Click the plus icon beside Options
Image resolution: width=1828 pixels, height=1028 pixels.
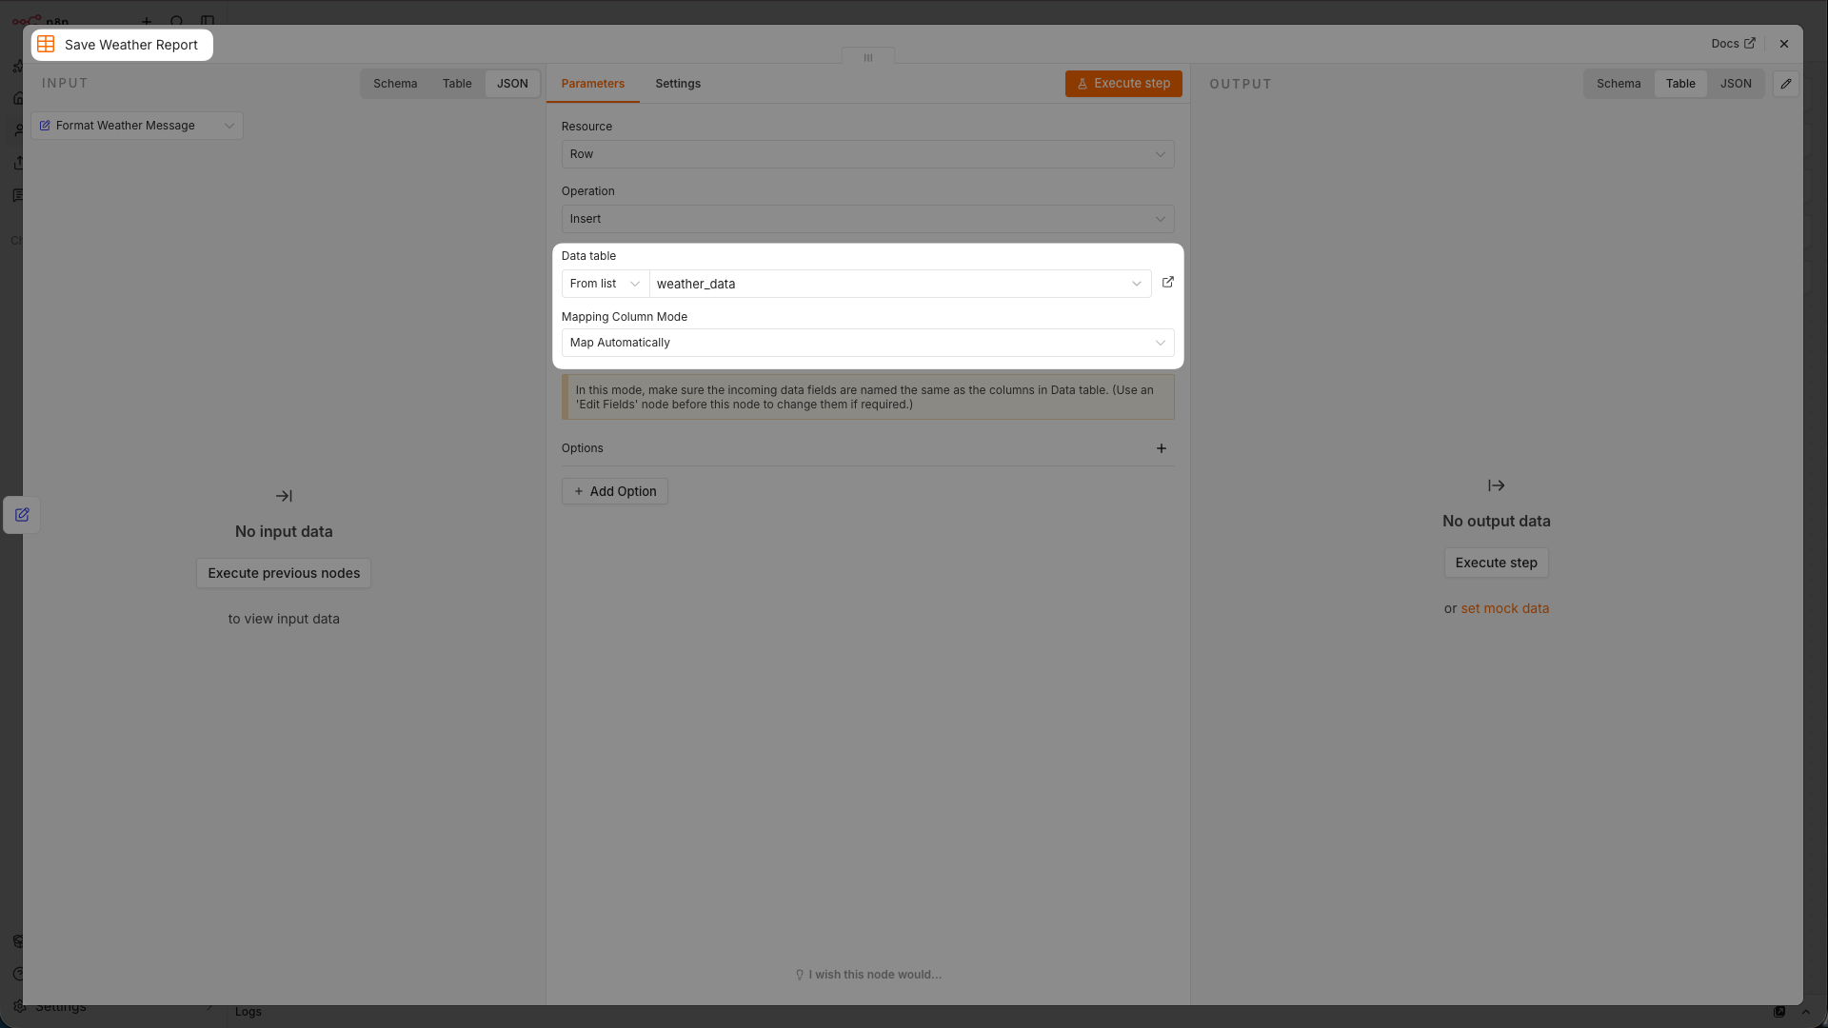pyautogui.click(x=1162, y=448)
